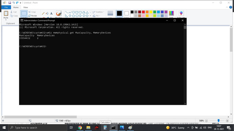Select the Rounded rectangle shape

[80, 12]
